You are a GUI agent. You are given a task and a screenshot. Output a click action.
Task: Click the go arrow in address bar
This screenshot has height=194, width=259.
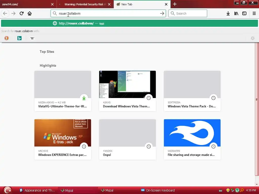click(x=162, y=13)
